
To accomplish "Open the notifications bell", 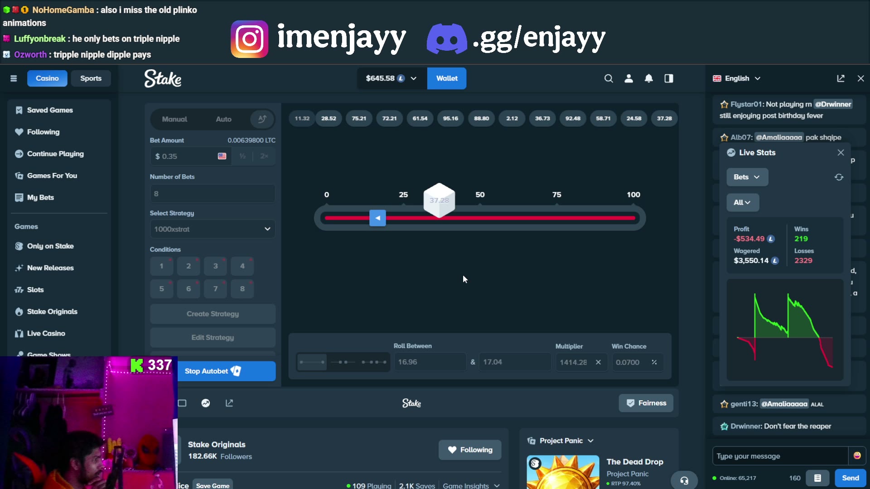I will tap(649, 78).
